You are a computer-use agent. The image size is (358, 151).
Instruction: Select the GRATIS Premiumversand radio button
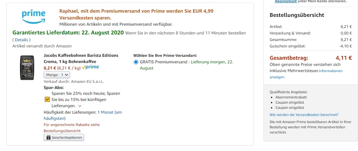[136, 62]
